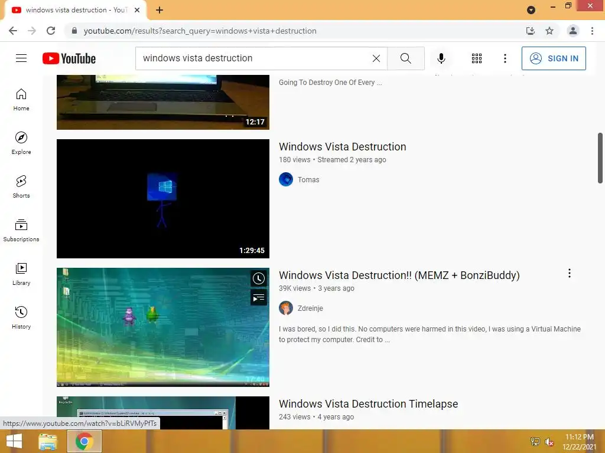
Task: Open Chrome tab search dropdown arrow
Action: pyautogui.click(x=531, y=10)
